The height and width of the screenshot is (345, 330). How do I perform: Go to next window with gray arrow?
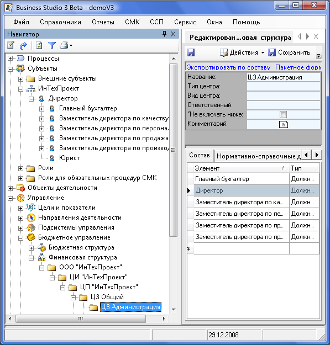tap(307, 36)
